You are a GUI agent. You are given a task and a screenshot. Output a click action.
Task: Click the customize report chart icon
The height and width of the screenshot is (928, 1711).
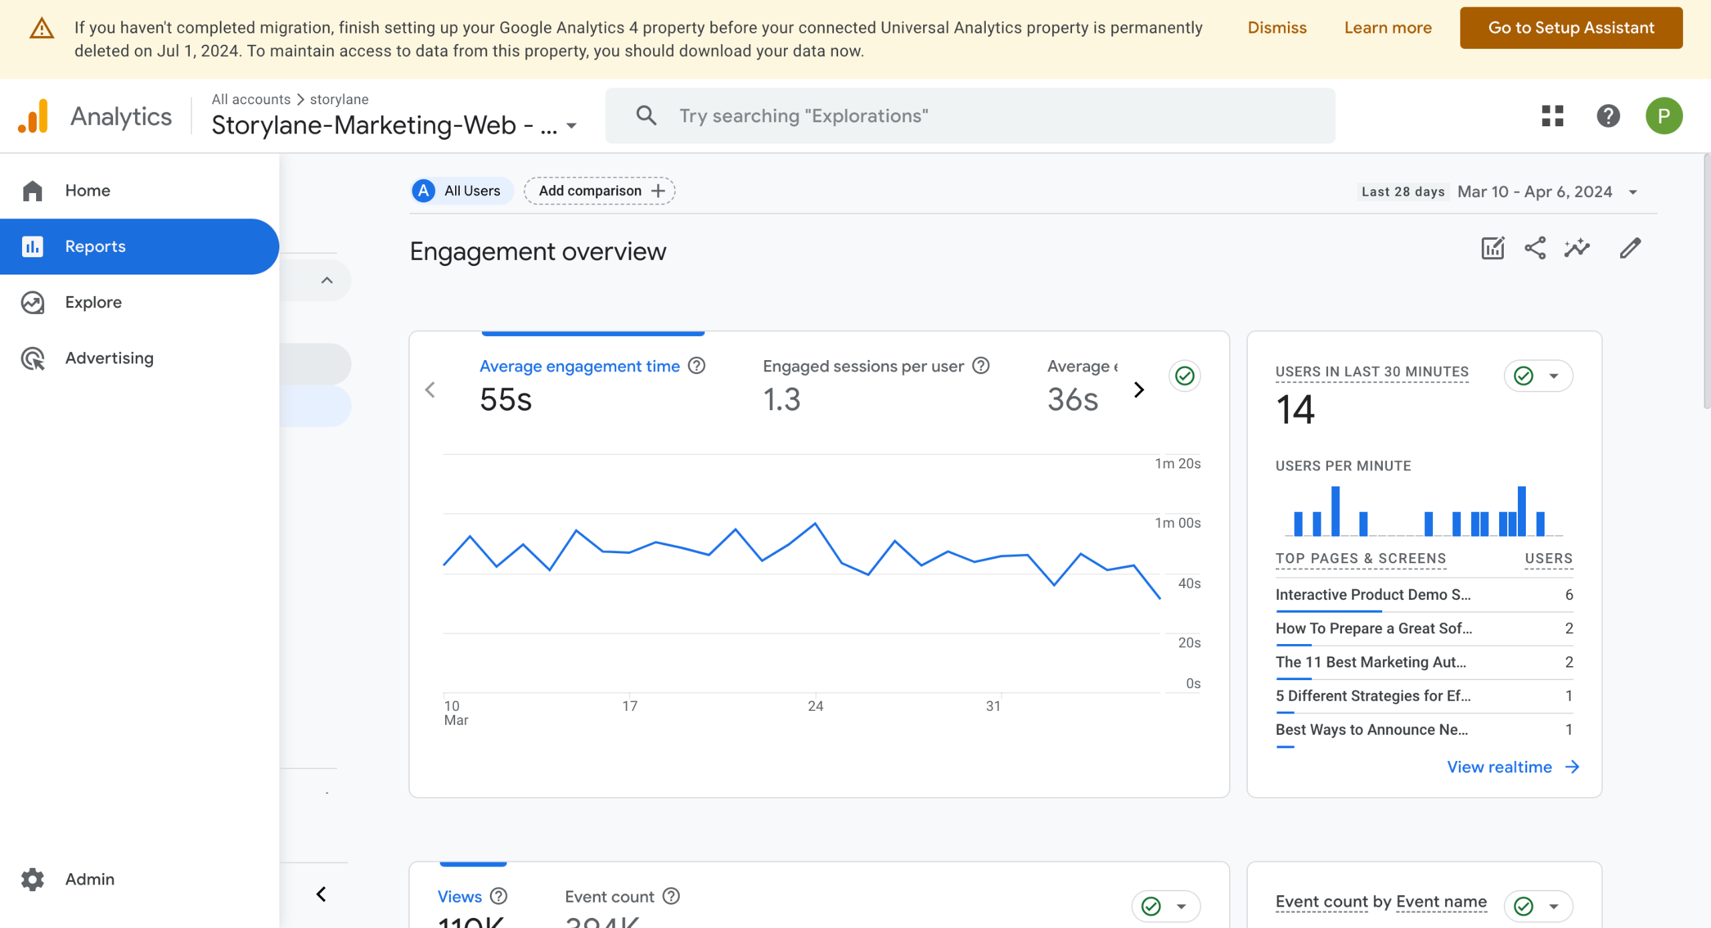click(x=1492, y=248)
